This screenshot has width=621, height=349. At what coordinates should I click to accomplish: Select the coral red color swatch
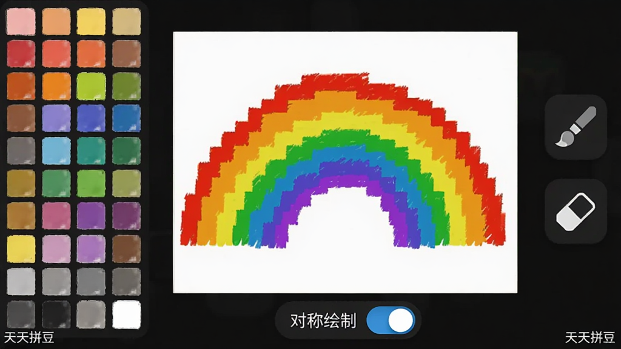[56, 54]
